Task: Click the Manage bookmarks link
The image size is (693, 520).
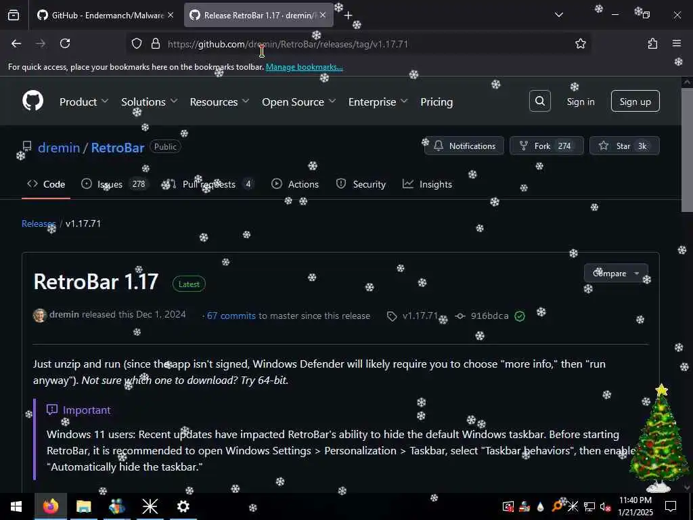Action: click(x=304, y=67)
